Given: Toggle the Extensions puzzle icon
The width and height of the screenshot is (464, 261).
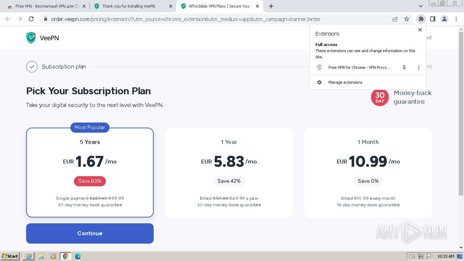Looking at the screenshot, I should pos(421,19).
